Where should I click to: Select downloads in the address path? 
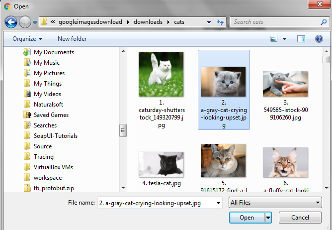[148, 22]
